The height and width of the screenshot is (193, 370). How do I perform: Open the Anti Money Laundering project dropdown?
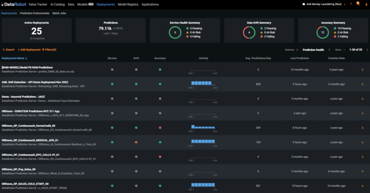coord(324,4)
